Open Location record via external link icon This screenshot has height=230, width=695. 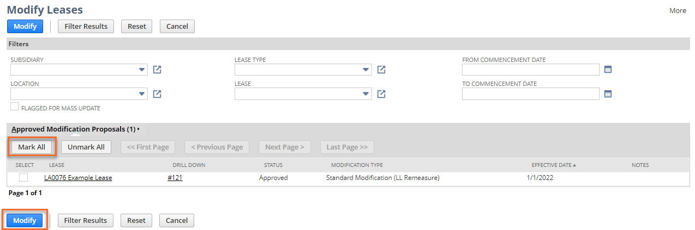[157, 94]
